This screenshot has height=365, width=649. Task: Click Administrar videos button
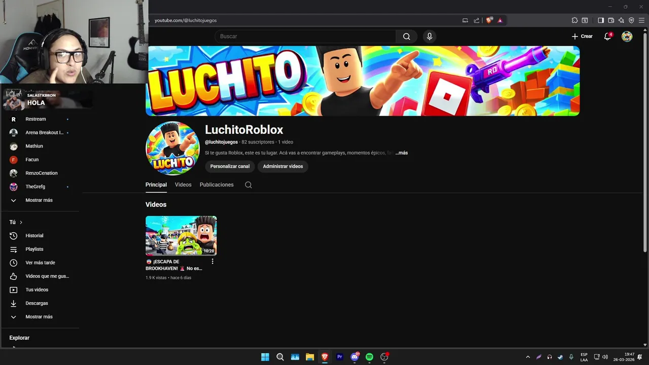(x=283, y=166)
